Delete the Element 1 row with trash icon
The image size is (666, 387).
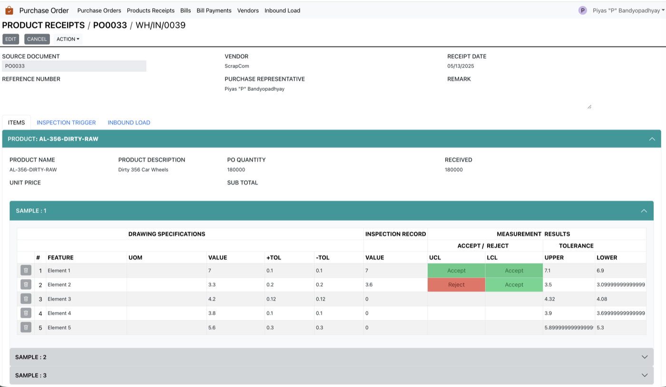click(x=26, y=271)
